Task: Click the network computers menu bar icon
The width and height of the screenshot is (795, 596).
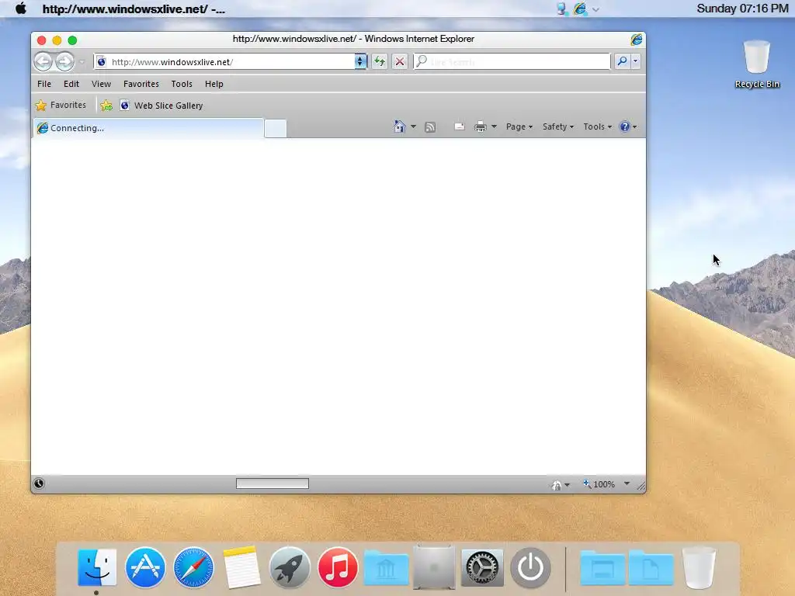Action: (x=562, y=9)
